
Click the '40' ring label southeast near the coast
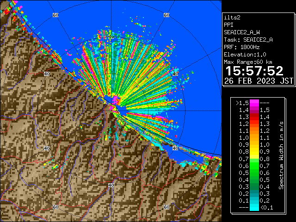tap(175, 148)
